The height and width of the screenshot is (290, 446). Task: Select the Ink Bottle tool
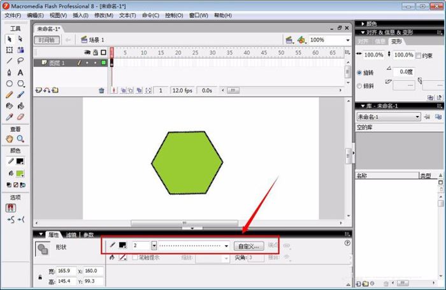(10, 106)
